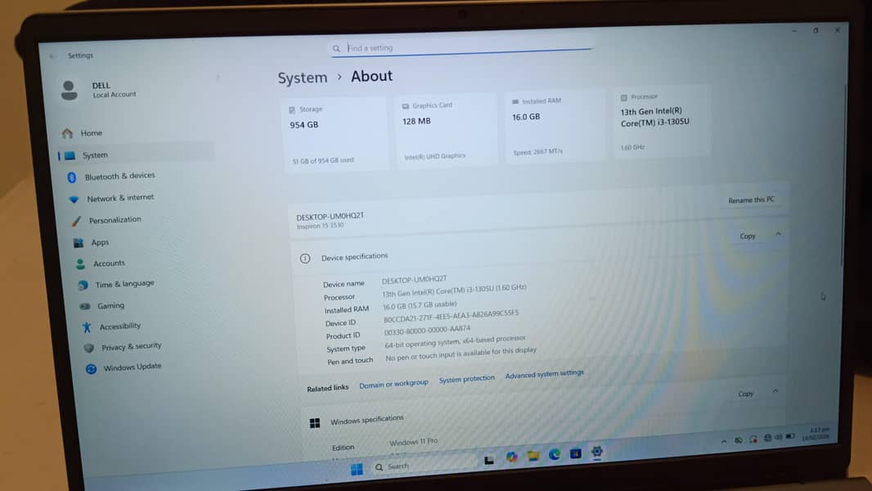Open the Advanced system settings link
This screenshot has width=872, height=491.
[x=544, y=374]
